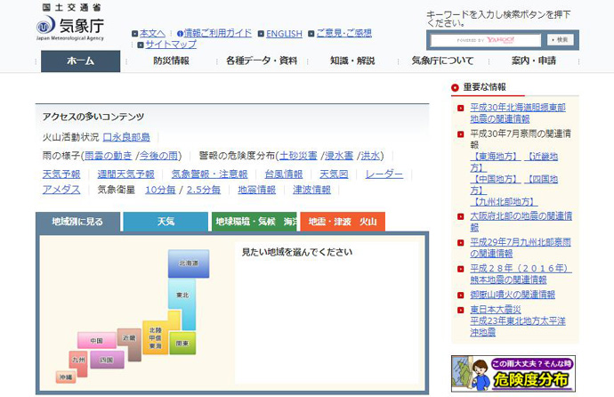Open the 浸水害 link
Viewport: 614px width, 397px height.
click(339, 156)
